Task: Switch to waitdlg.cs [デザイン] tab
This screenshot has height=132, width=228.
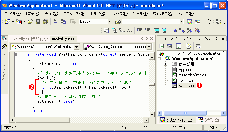Action: point(30,39)
